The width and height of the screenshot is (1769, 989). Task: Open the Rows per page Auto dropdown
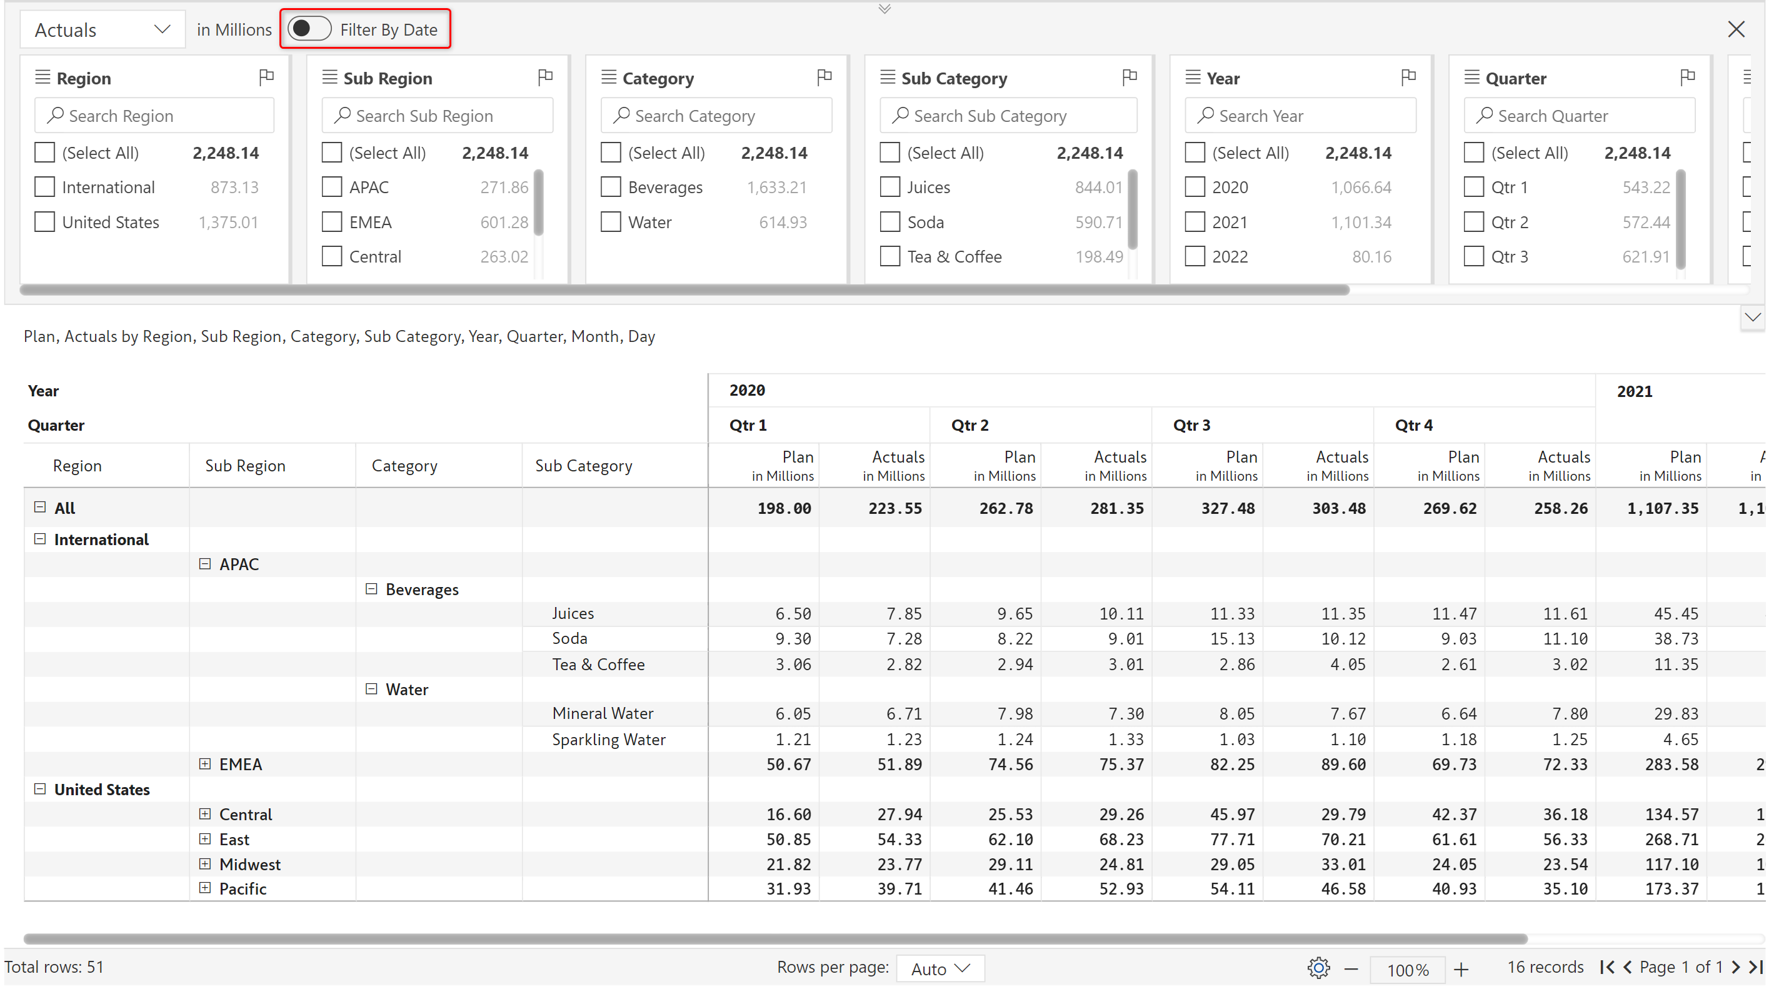tap(940, 968)
